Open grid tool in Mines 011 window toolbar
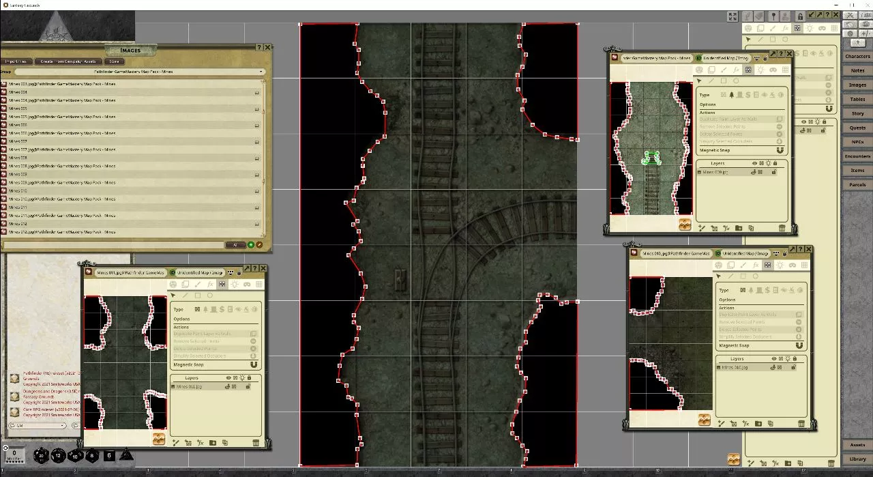 click(x=258, y=284)
